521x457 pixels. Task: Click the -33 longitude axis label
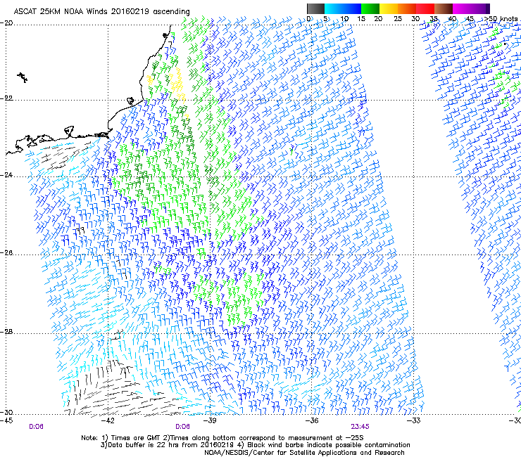coord(414,420)
